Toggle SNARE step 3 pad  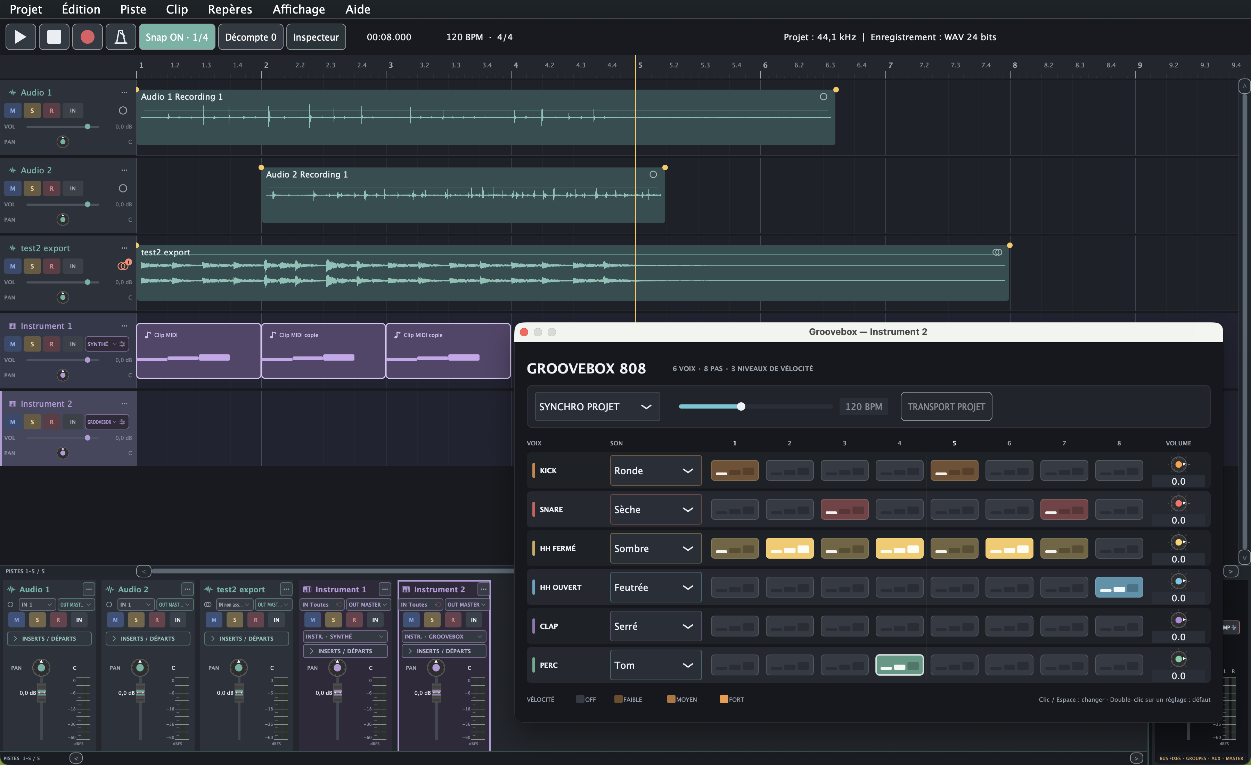(x=844, y=509)
